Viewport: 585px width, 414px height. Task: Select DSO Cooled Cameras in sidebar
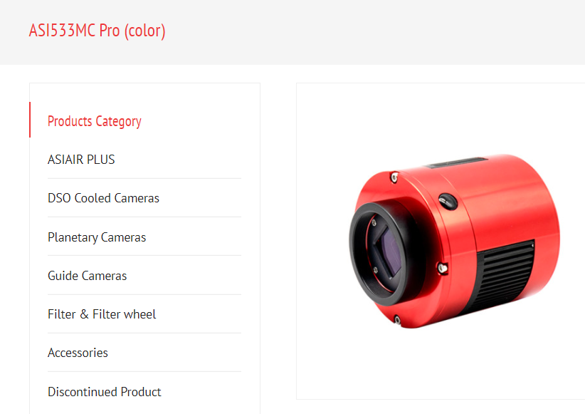click(103, 198)
